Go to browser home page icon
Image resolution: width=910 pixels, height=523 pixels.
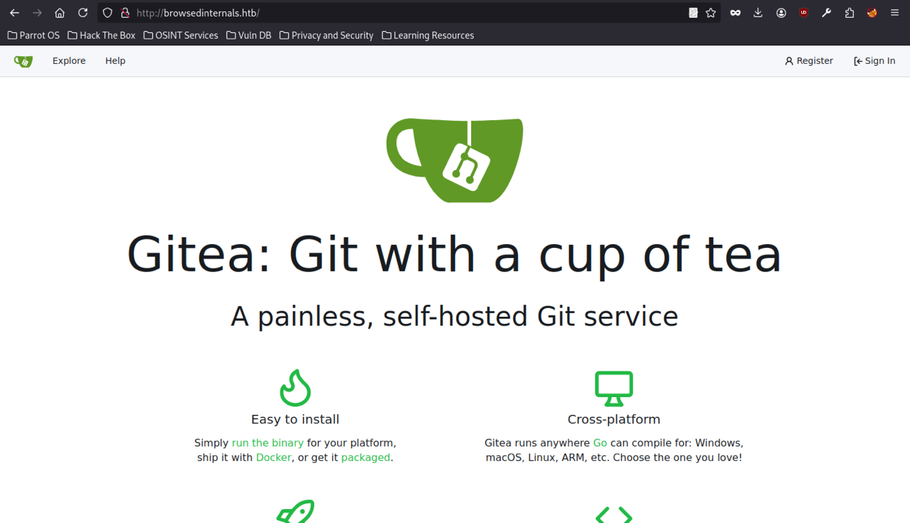(x=59, y=13)
